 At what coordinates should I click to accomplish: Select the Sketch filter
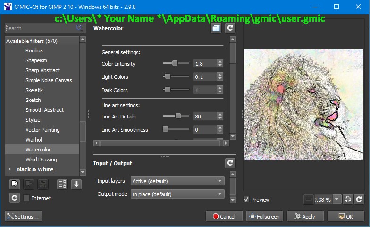coord(33,100)
